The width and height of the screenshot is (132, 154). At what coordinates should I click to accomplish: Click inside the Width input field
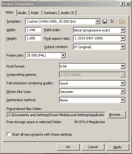point(33,30)
